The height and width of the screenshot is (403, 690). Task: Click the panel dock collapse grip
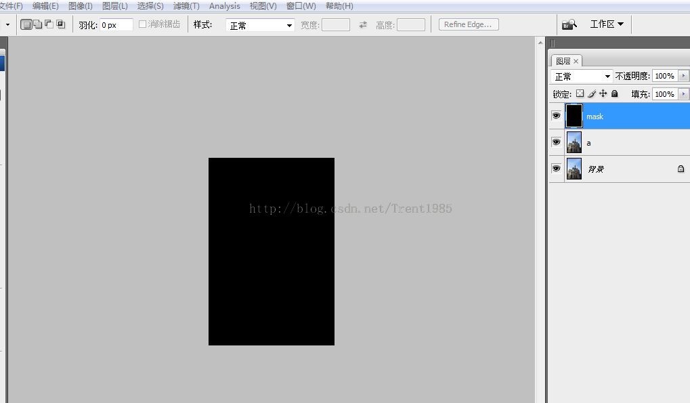coord(553,43)
